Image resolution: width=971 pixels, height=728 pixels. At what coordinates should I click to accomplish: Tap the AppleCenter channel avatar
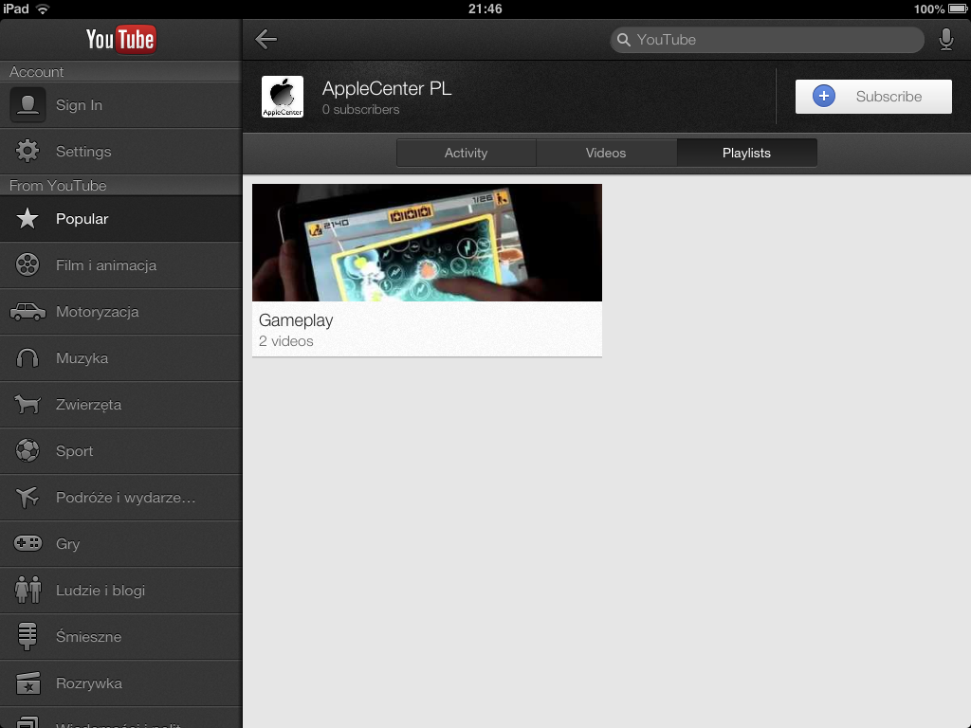click(x=283, y=97)
